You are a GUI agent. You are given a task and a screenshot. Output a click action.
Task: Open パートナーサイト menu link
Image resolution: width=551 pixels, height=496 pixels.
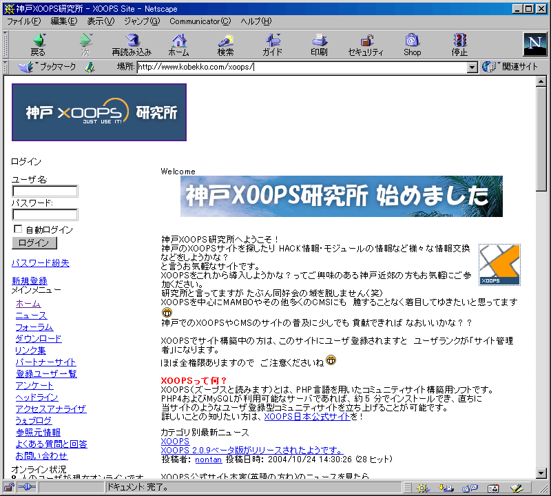46,362
